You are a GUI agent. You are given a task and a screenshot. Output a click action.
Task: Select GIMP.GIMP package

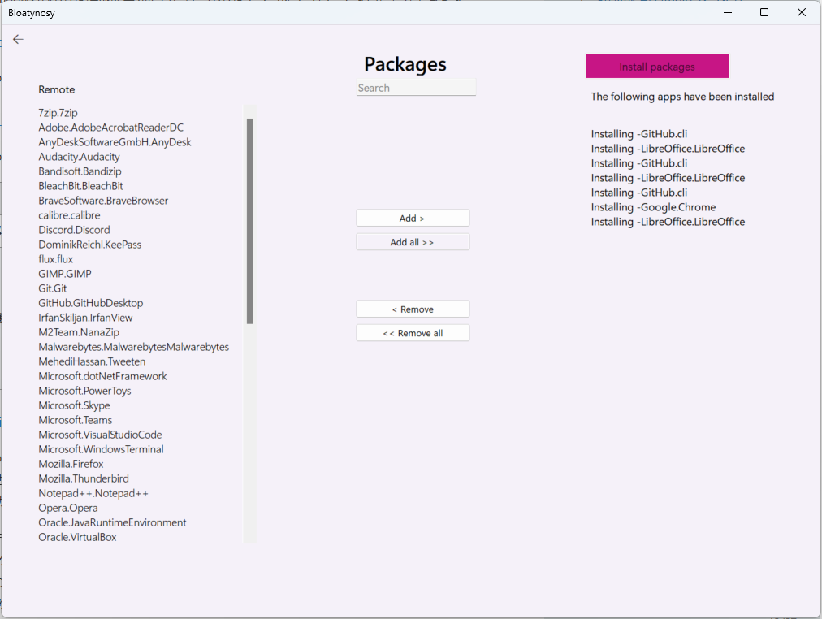coord(64,273)
